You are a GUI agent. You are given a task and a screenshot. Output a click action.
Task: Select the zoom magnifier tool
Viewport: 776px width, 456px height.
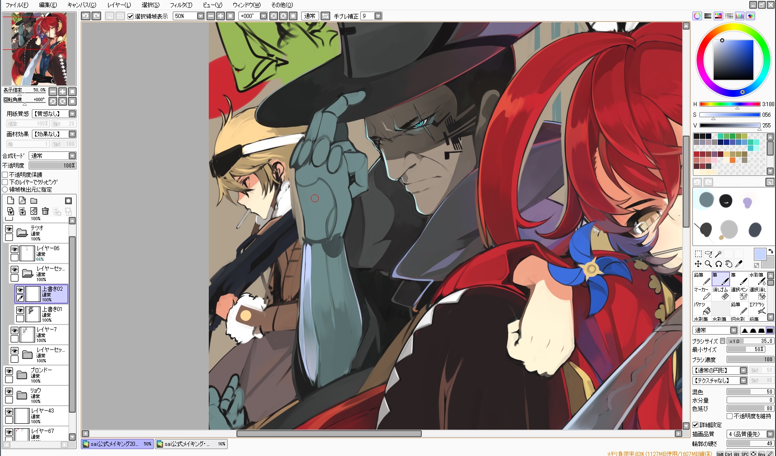pos(708,264)
